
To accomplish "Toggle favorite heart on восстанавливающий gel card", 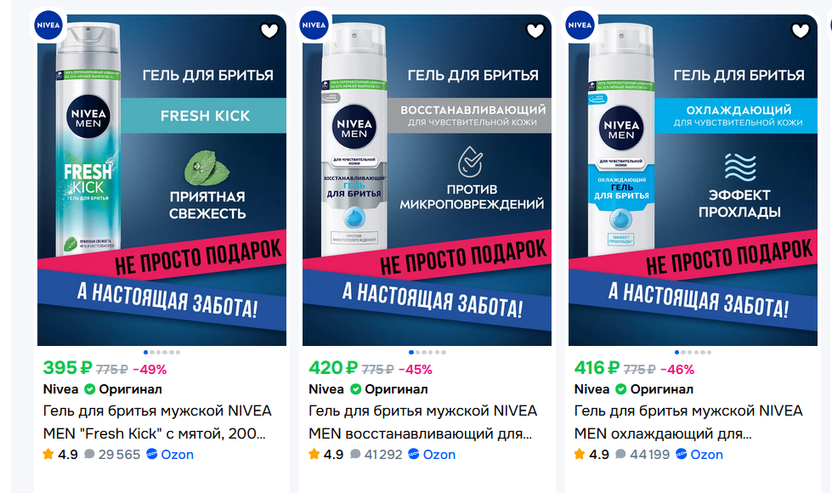I will coord(535,31).
